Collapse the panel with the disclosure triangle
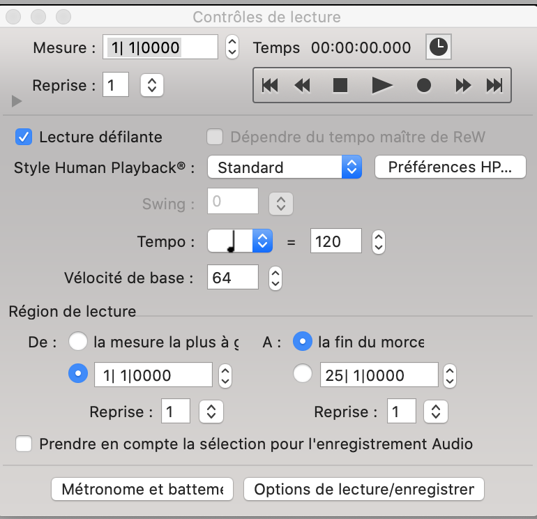 [x=17, y=102]
